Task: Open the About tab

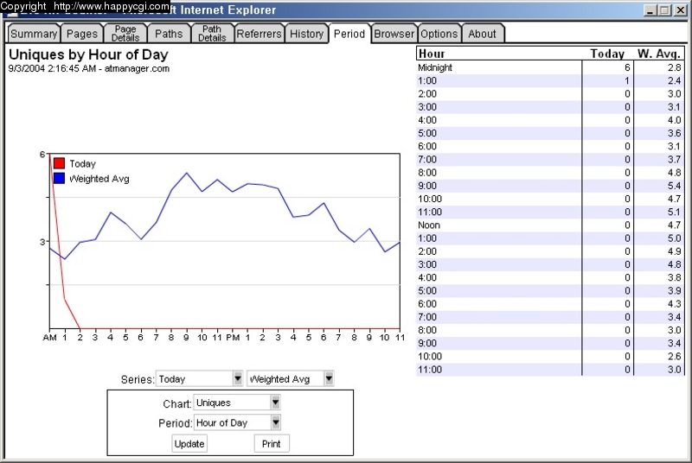Action: 483,34
